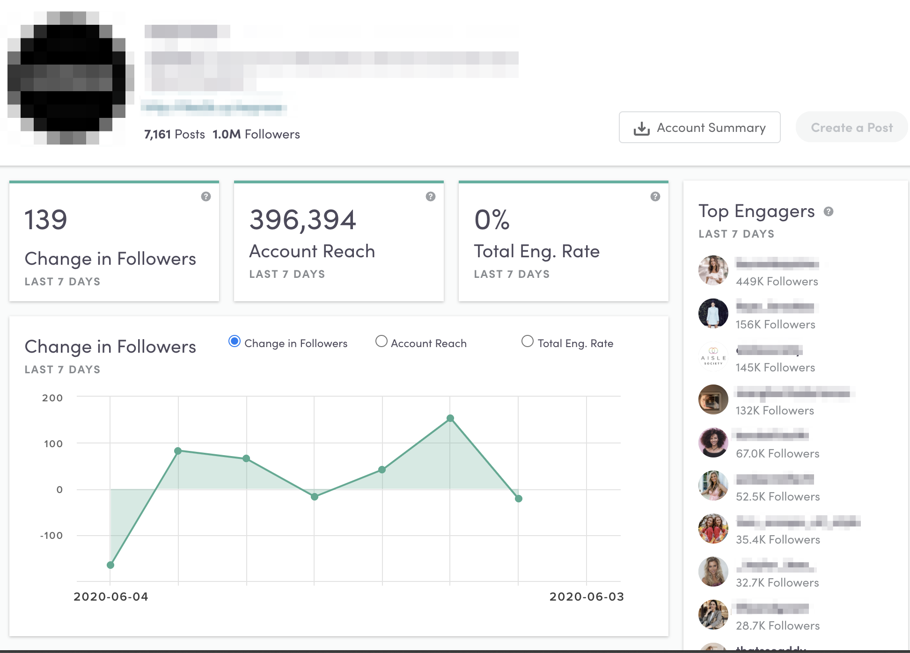Click the Aisle Society engager avatar
Viewport: 910px width, 653px height.
pos(713,356)
